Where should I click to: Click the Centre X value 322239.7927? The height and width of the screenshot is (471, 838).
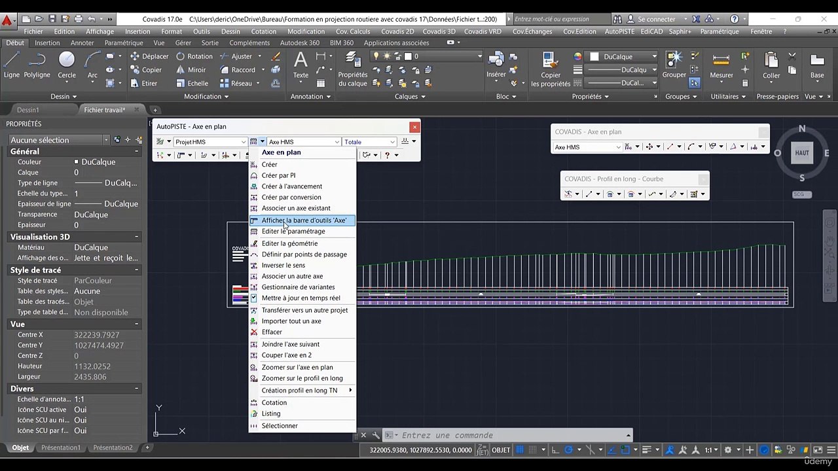tap(97, 335)
